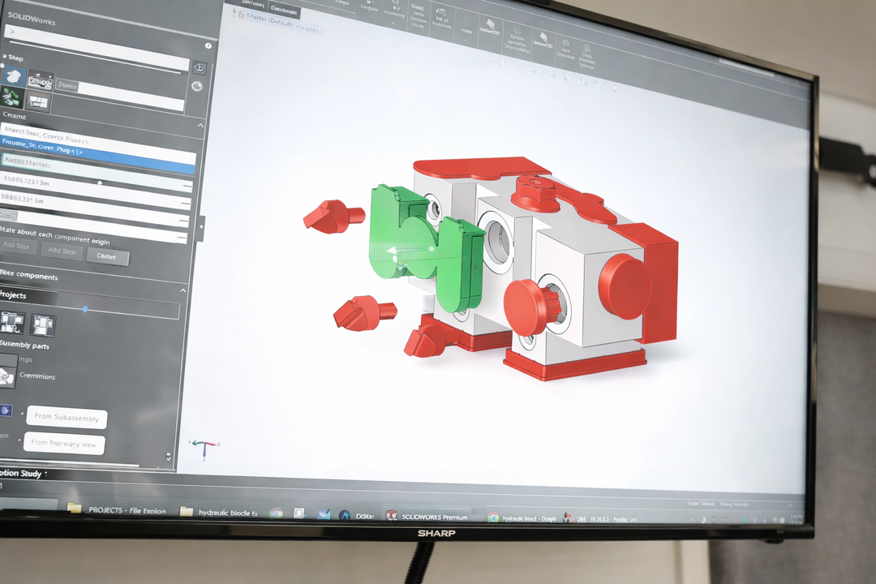The width and height of the screenshot is (876, 584).
Task: Collapse the Projects section chevron
Action: pyautogui.click(x=183, y=290)
